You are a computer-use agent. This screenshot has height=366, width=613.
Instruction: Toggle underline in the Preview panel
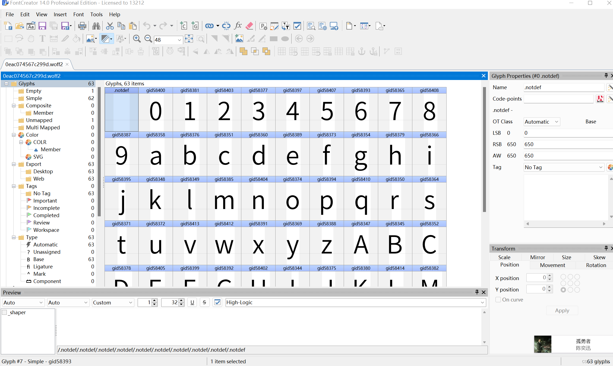tap(192, 302)
